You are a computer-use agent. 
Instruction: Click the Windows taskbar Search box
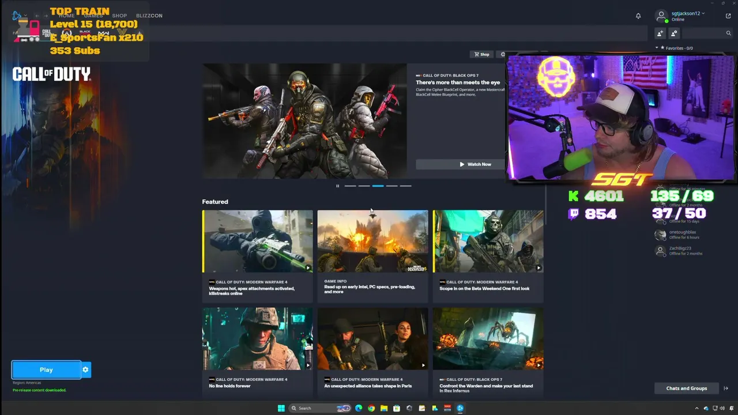click(320, 408)
